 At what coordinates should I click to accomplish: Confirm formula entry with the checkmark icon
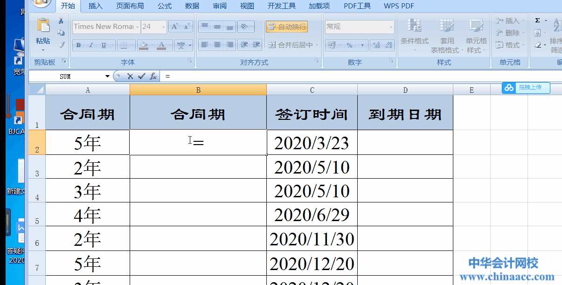pos(141,76)
